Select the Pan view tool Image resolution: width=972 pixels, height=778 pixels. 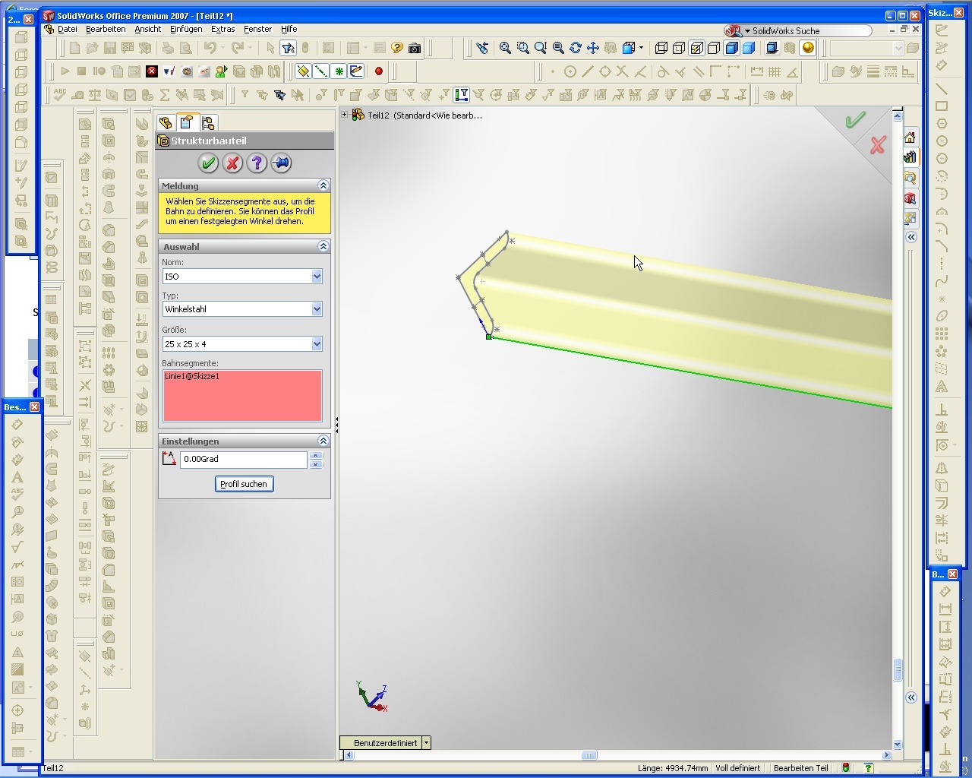(593, 48)
